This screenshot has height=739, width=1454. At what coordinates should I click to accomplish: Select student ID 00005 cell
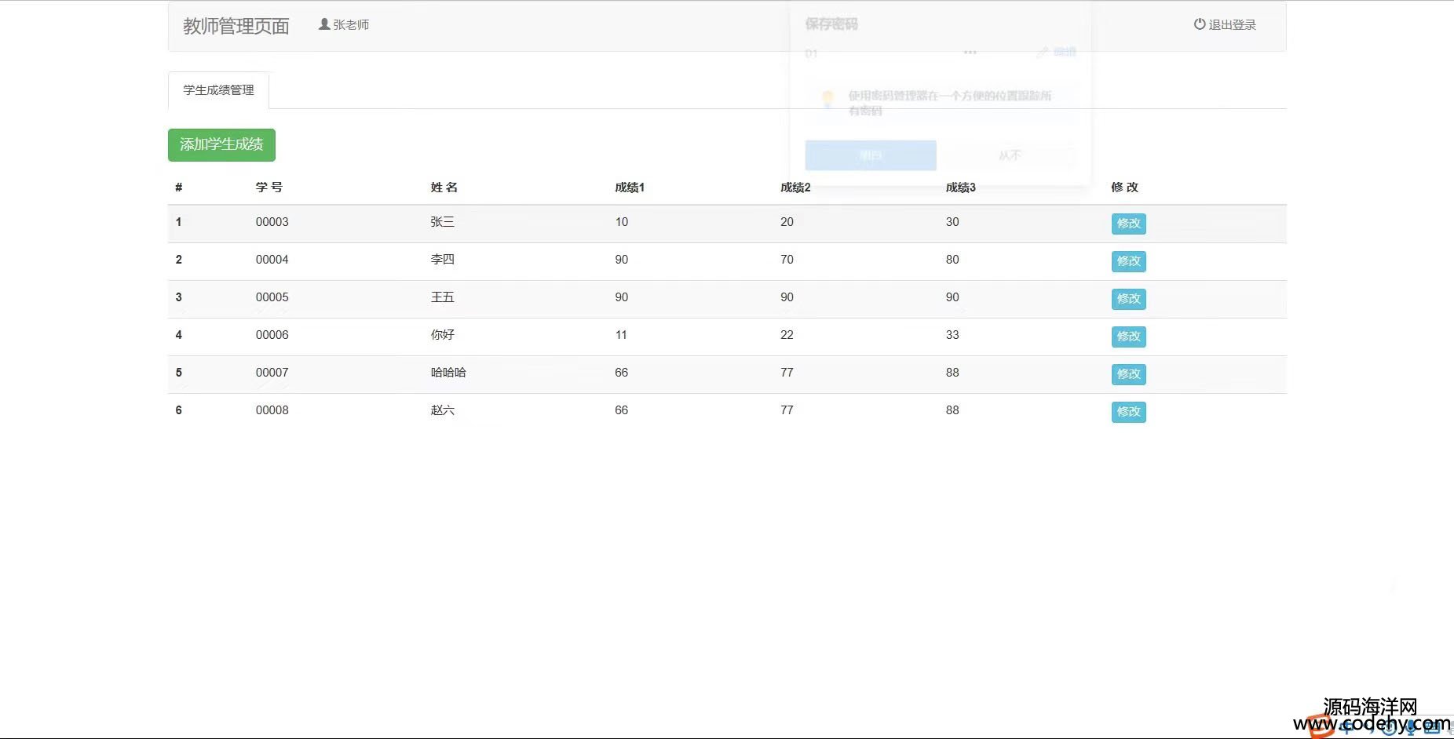pyautogui.click(x=272, y=297)
